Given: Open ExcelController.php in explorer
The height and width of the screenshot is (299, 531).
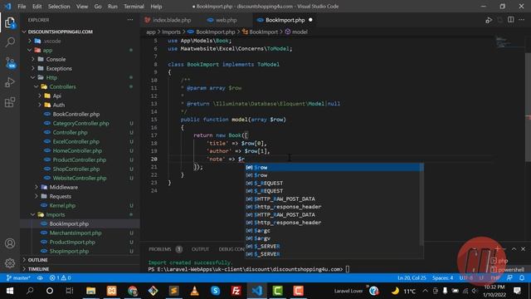Looking at the screenshot, I should point(76,142).
